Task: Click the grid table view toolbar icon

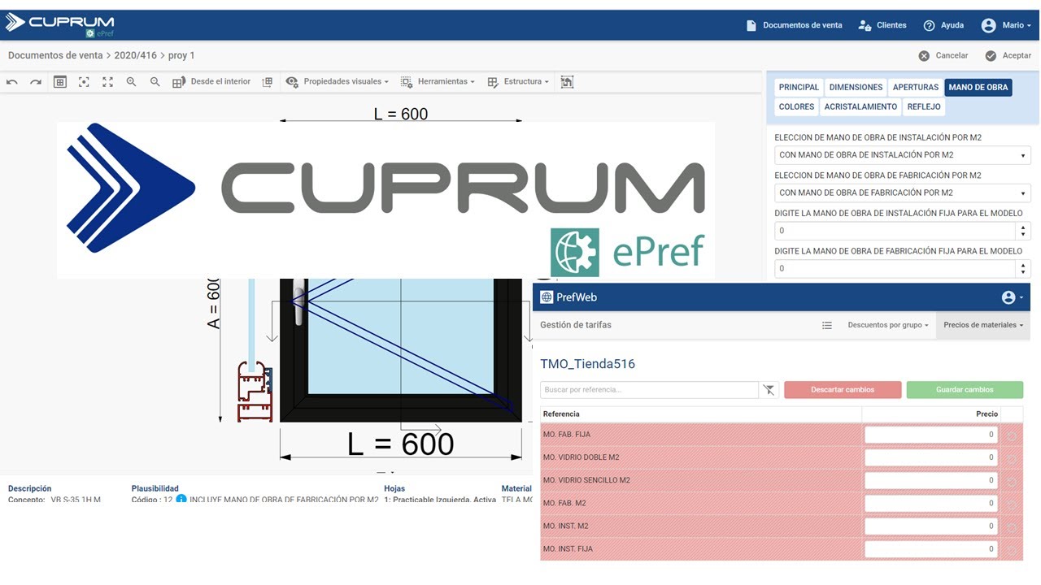Action: point(59,82)
